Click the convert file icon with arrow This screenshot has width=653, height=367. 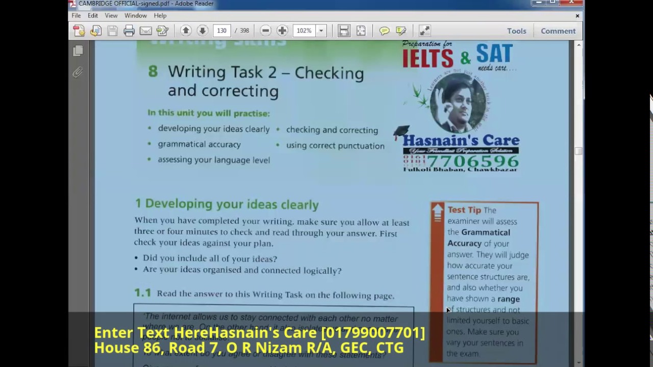coord(96,31)
